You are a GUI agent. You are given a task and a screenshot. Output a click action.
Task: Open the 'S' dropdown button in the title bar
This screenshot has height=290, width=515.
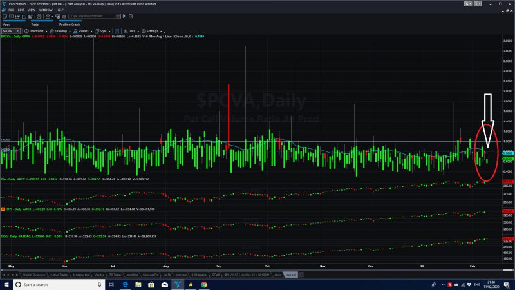468,4
